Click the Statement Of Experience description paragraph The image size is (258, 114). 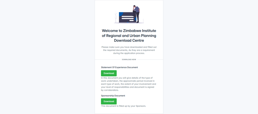pyautogui.click(x=128, y=84)
